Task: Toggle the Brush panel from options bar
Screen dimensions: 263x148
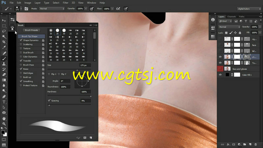Action: pyautogui.click(x=26, y=9)
